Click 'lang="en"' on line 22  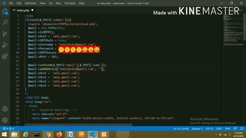click(x=42, y=102)
